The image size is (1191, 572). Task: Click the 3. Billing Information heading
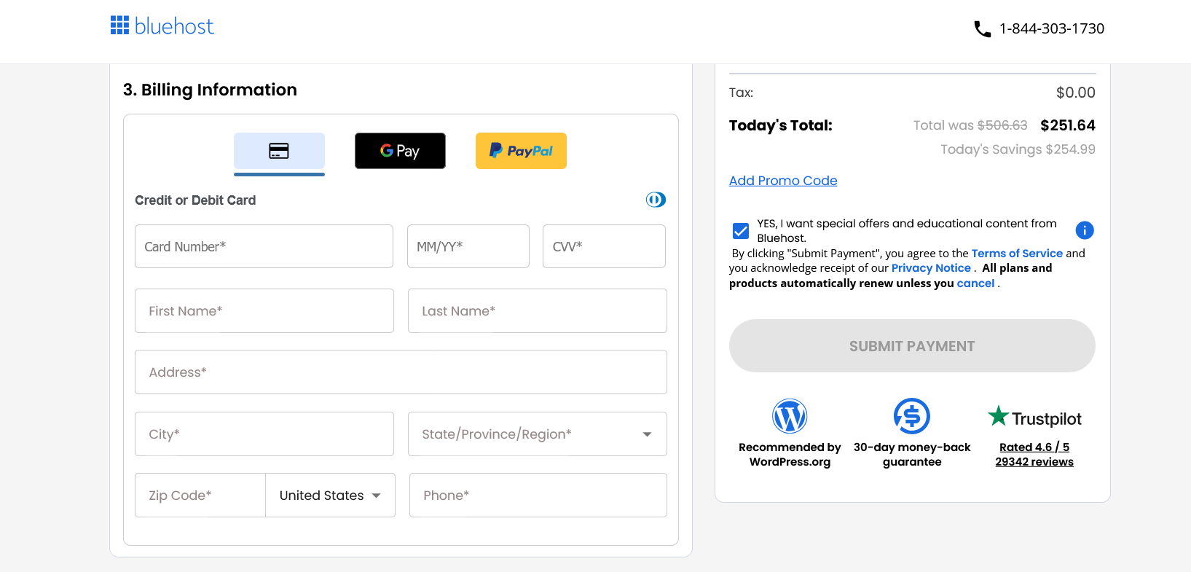210,90
